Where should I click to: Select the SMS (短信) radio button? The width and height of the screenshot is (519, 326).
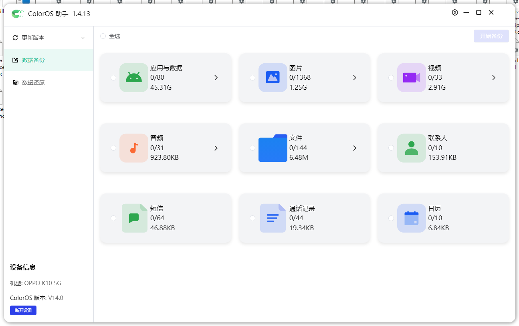(113, 218)
